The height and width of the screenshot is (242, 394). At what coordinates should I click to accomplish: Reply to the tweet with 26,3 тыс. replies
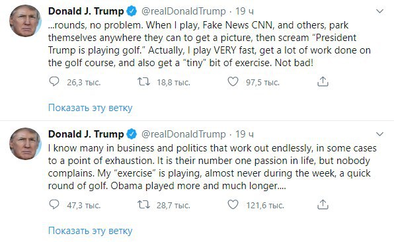(54, 82)
